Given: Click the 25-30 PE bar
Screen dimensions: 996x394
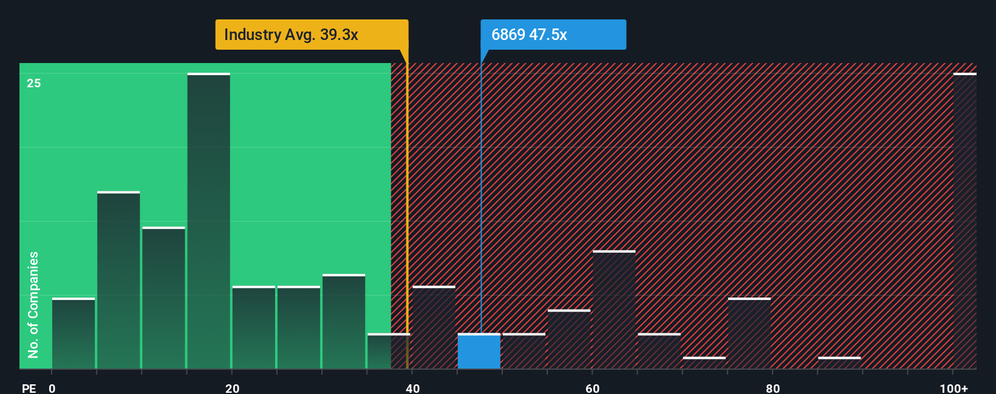Looking at the screenshot, I should pyautogui.click(x=299, y=327).
